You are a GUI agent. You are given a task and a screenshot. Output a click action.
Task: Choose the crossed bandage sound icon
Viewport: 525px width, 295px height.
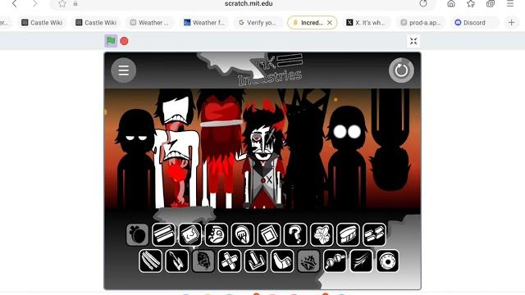click(230, 261)
